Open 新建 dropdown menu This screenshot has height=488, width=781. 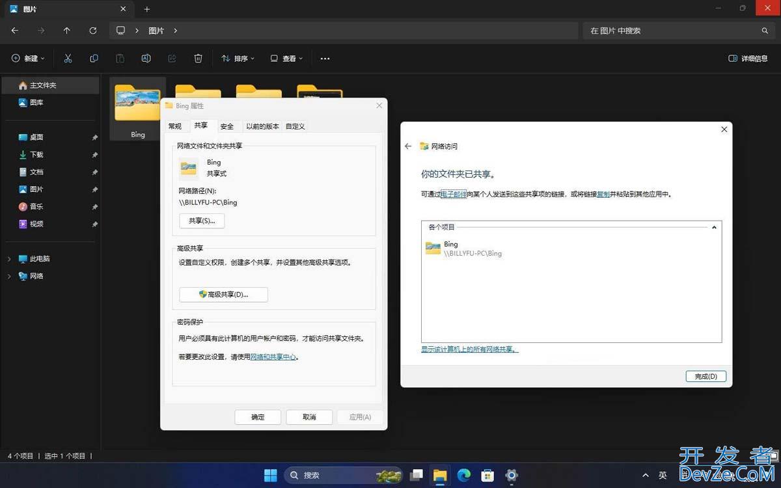[29, 59]
